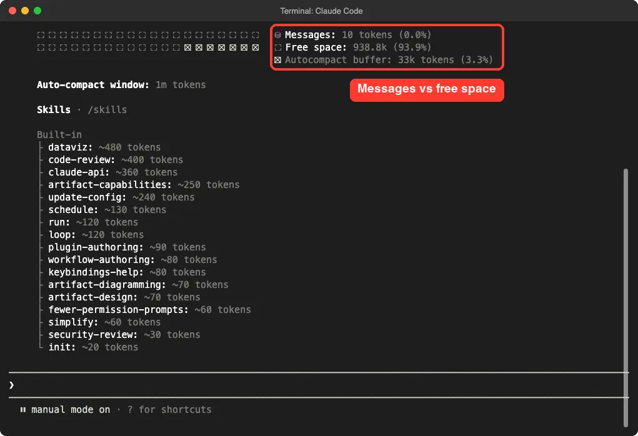Click the 'Terminal: Claude Code' window title
The height and width of the screenshot is (436, 638).
point(321,11)
